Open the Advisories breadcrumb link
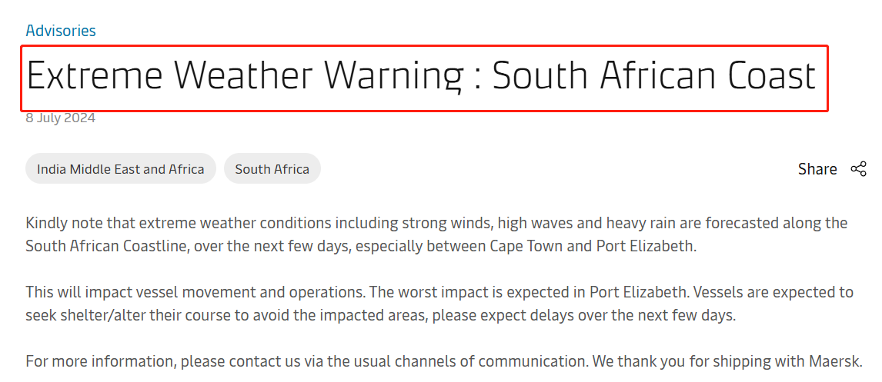Image resolution: width=882 pixels, height=382 pixels. tap(61, 30)
